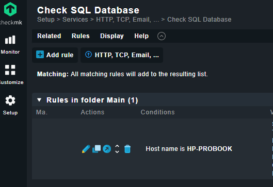Move the HP-PROBOOK rule to another folder
The height and width of the screenshot is (187, 273).
tap(107, 149)
